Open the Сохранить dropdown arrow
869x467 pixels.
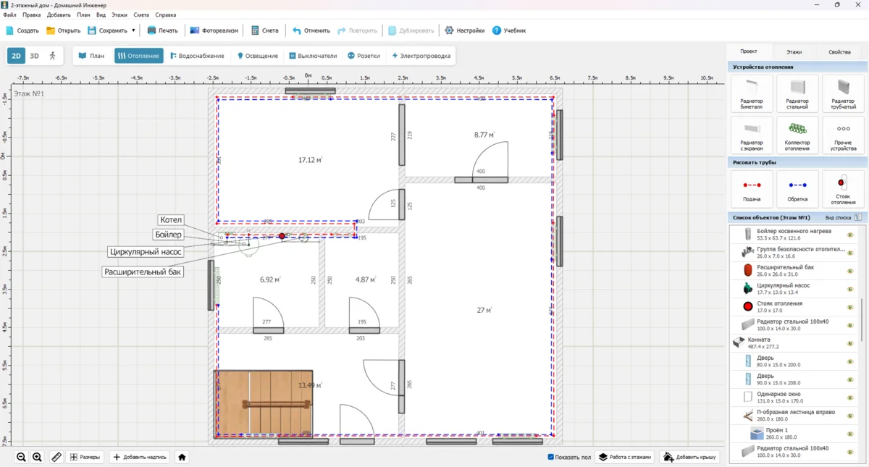pos(133,30)
